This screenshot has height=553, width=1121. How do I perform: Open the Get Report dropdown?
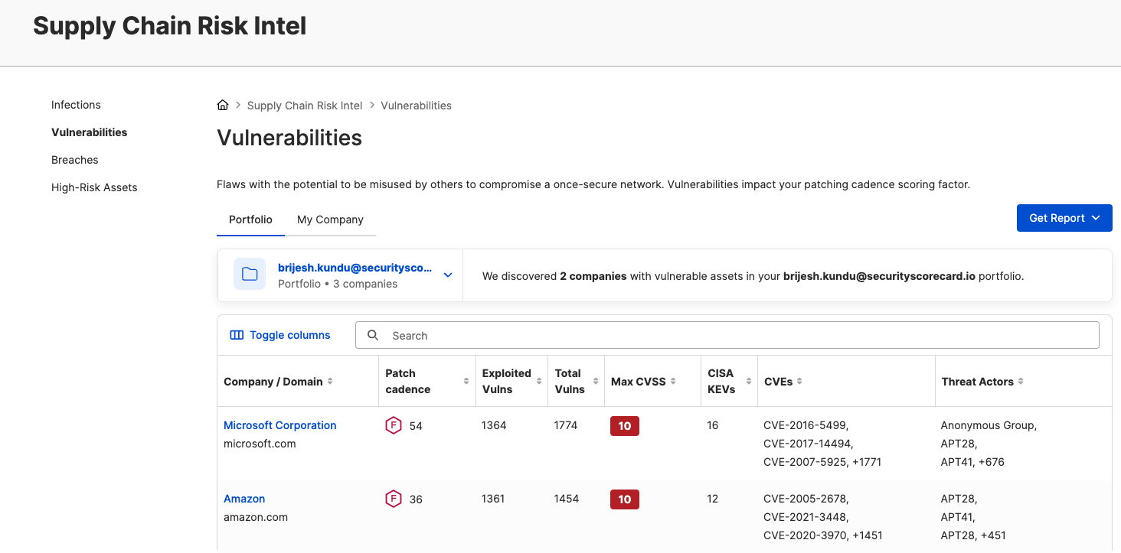[1064, 218]
